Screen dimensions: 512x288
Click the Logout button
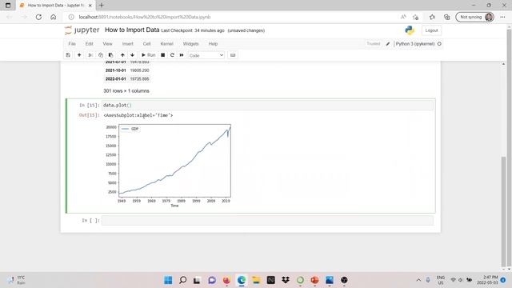431,30
